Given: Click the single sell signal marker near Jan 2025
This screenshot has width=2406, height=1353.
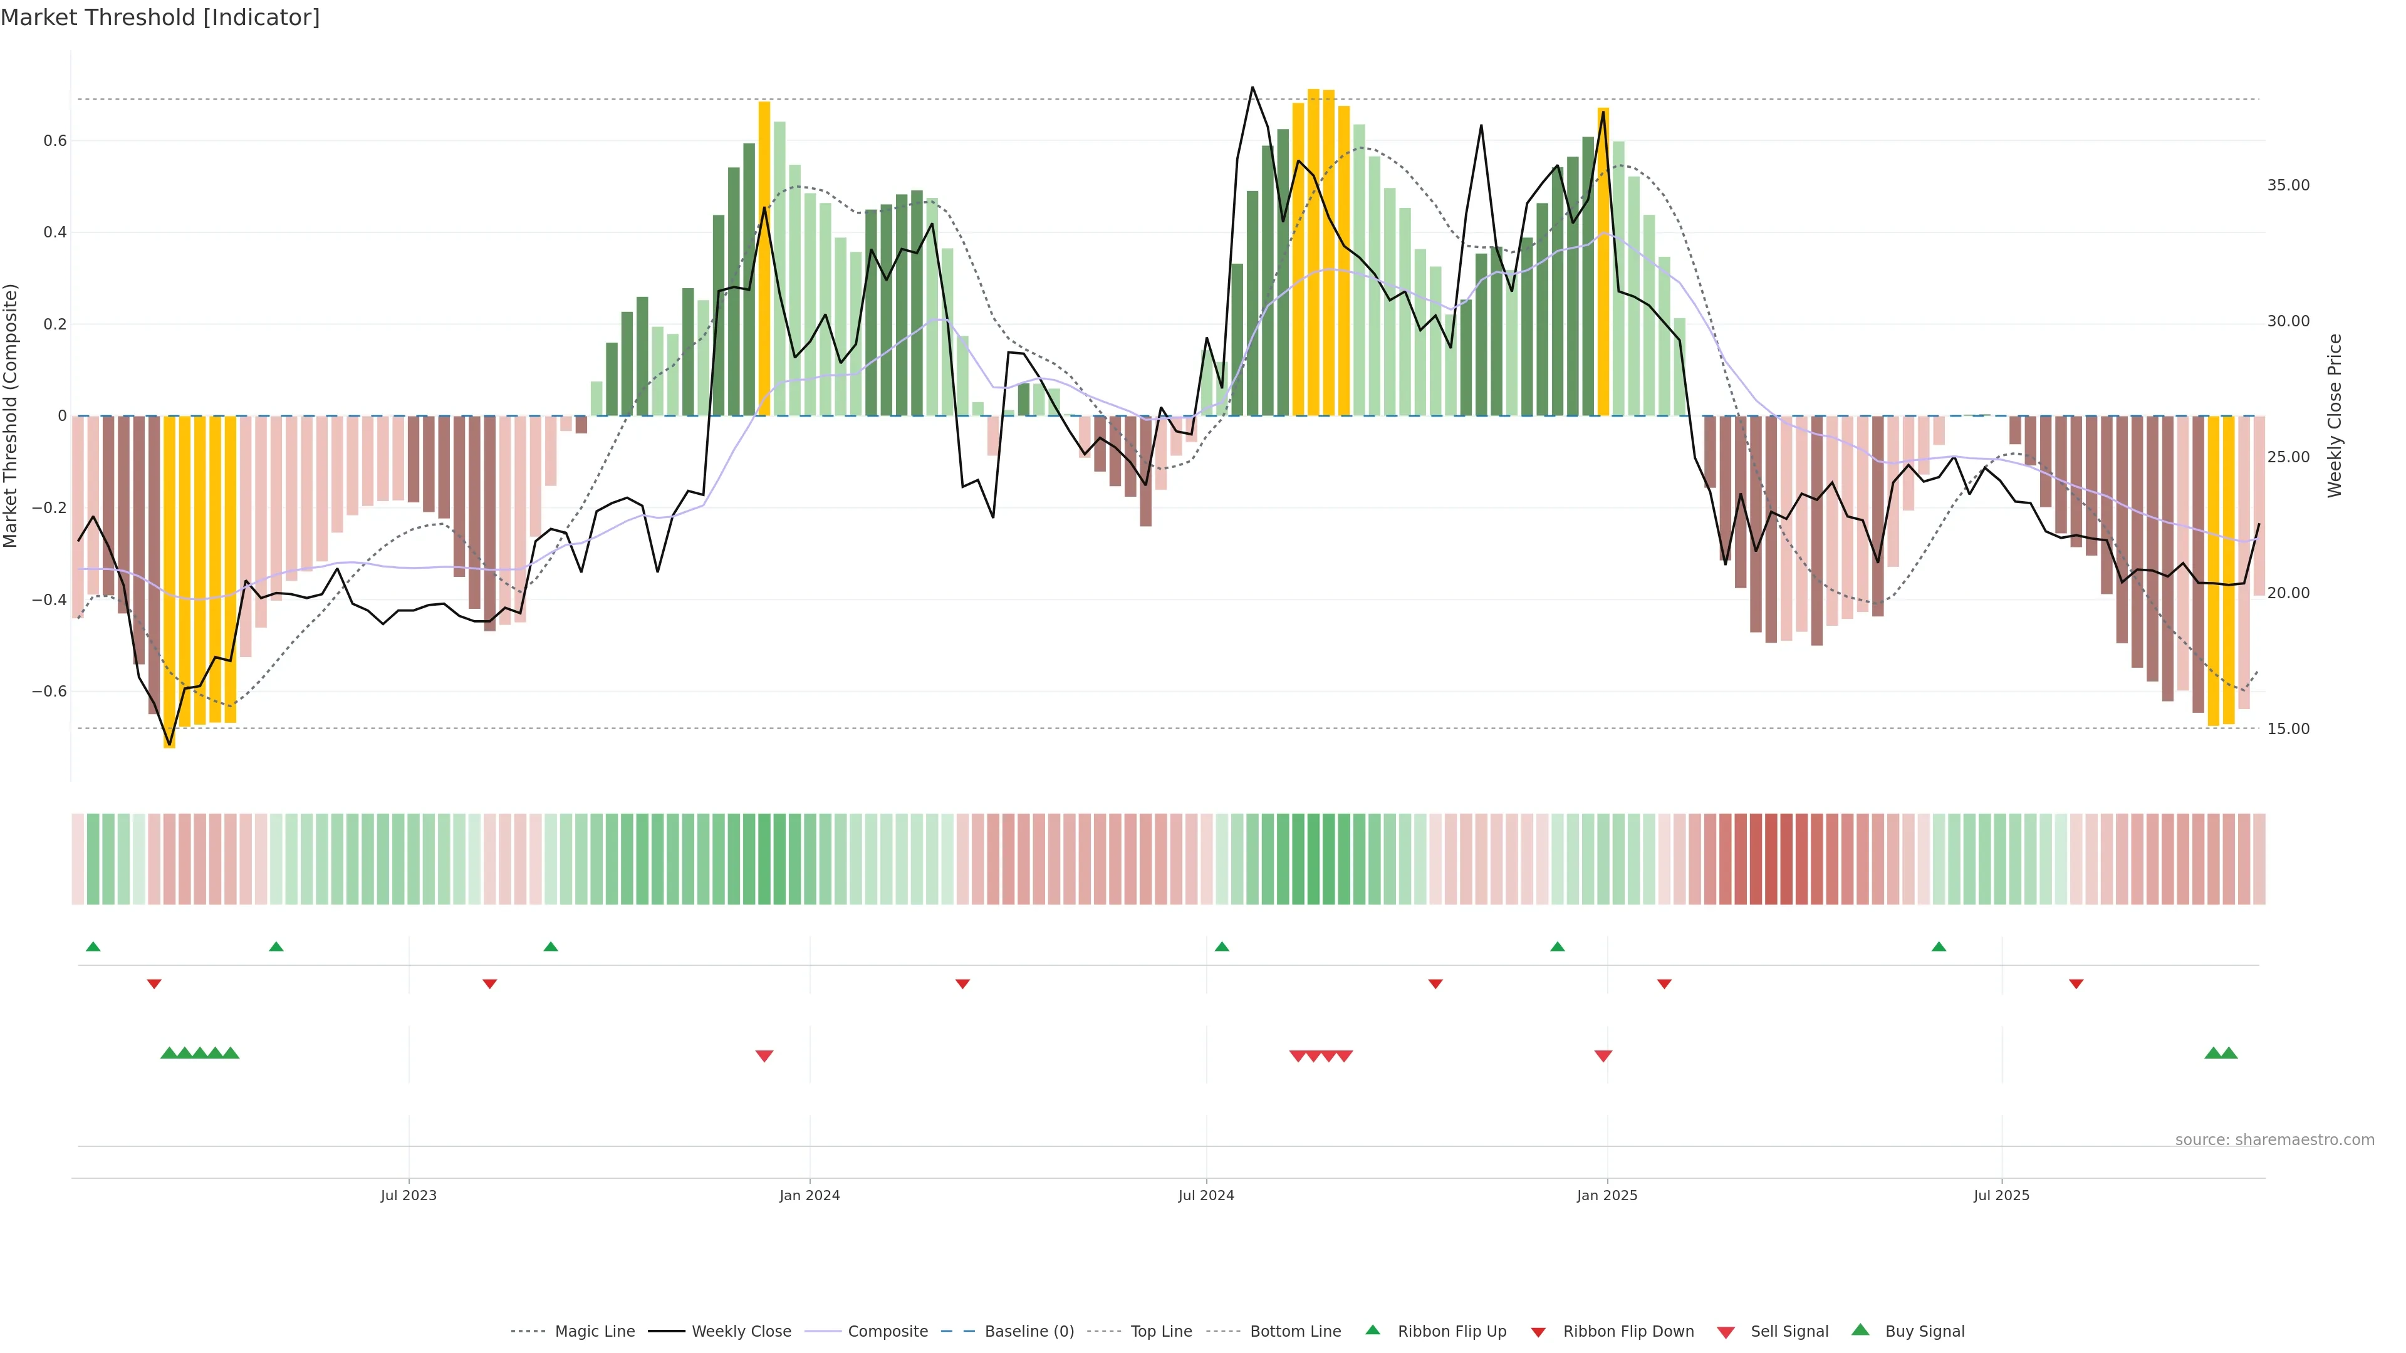Looking at the screenshot, I should tap(1603, 1056).
